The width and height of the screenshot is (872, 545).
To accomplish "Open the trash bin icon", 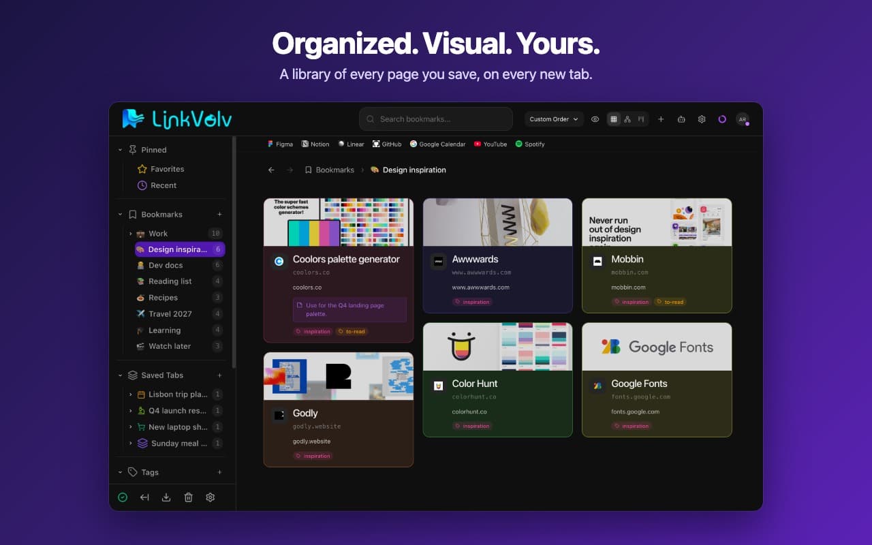I will tap(189, 497).
